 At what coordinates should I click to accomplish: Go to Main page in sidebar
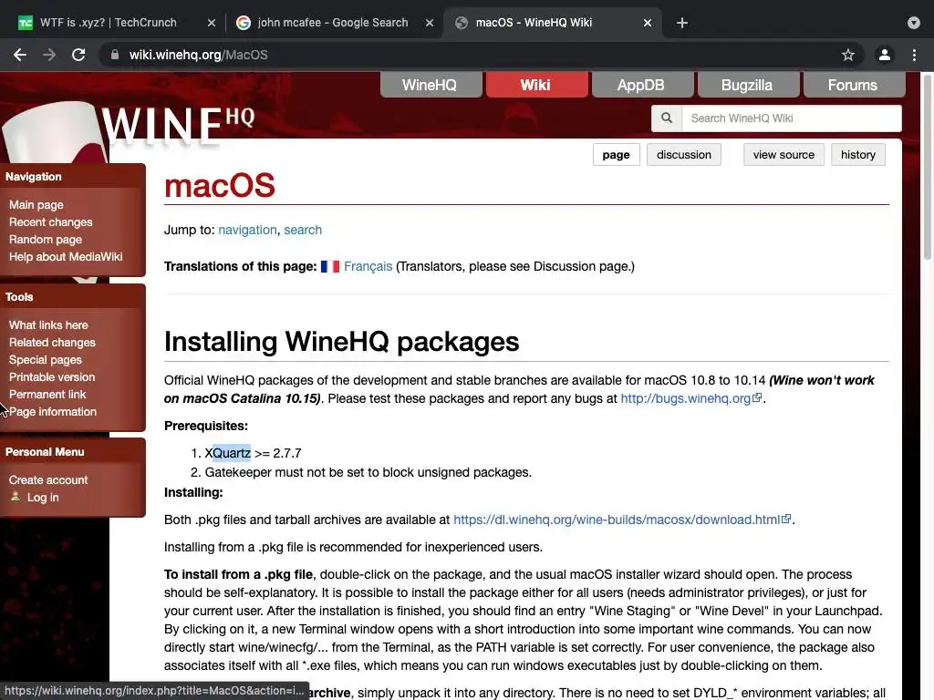(36, 205)
